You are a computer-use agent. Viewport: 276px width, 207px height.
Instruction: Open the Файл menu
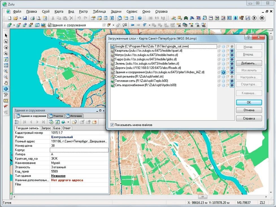[x=17, y=12]
